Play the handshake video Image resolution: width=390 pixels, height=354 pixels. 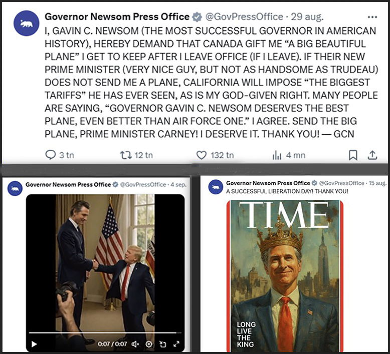34,344
